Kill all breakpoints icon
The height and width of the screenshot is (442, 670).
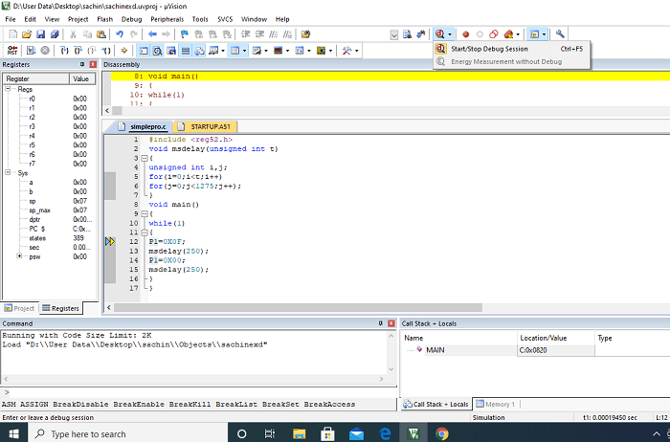click(x=508, y=34)
